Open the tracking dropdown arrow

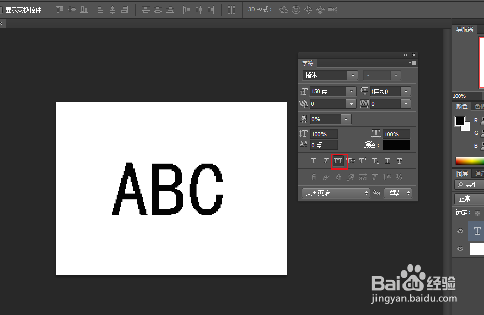pos(406,104)
